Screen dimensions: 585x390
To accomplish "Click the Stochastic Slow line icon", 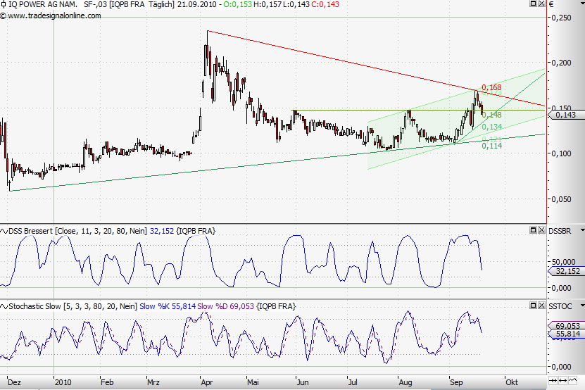I will tap(4, 306).
